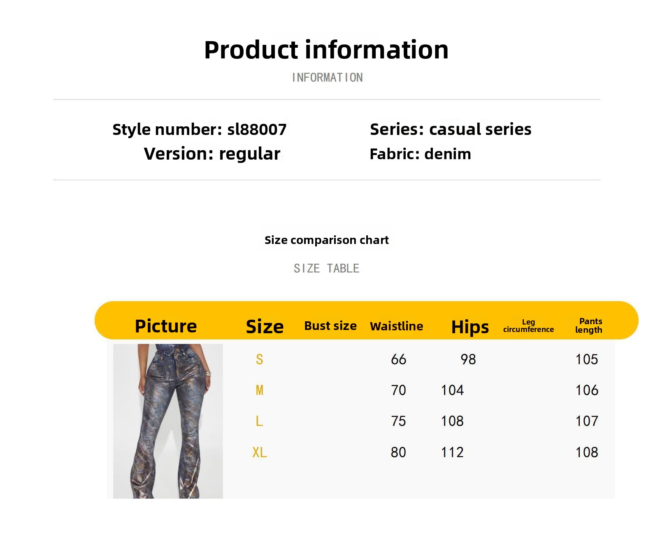The width and height of the screenshot is (653, 534).
Task: Click the Waistline column header
Action: (396, 326)
